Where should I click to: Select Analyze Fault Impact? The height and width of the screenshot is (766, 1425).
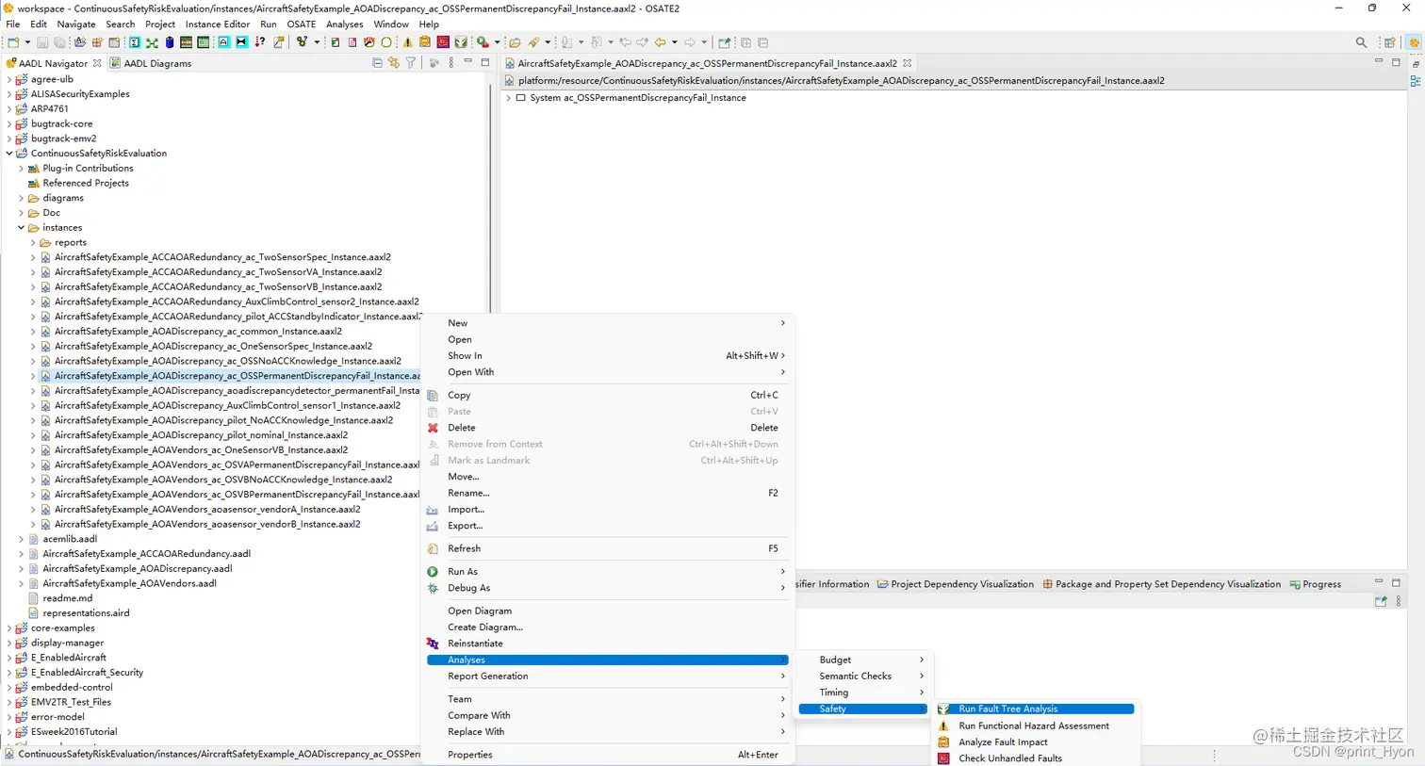(x=1003, y=742)
